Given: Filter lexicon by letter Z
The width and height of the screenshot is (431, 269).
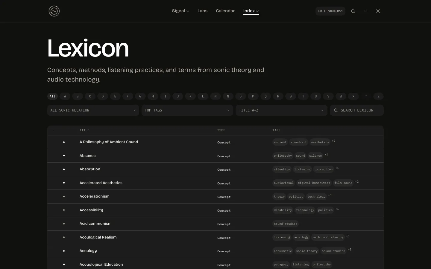Looking at the screenshot, I should tap(378, 96).
